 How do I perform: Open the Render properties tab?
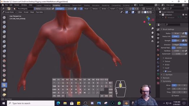(158, 34)
